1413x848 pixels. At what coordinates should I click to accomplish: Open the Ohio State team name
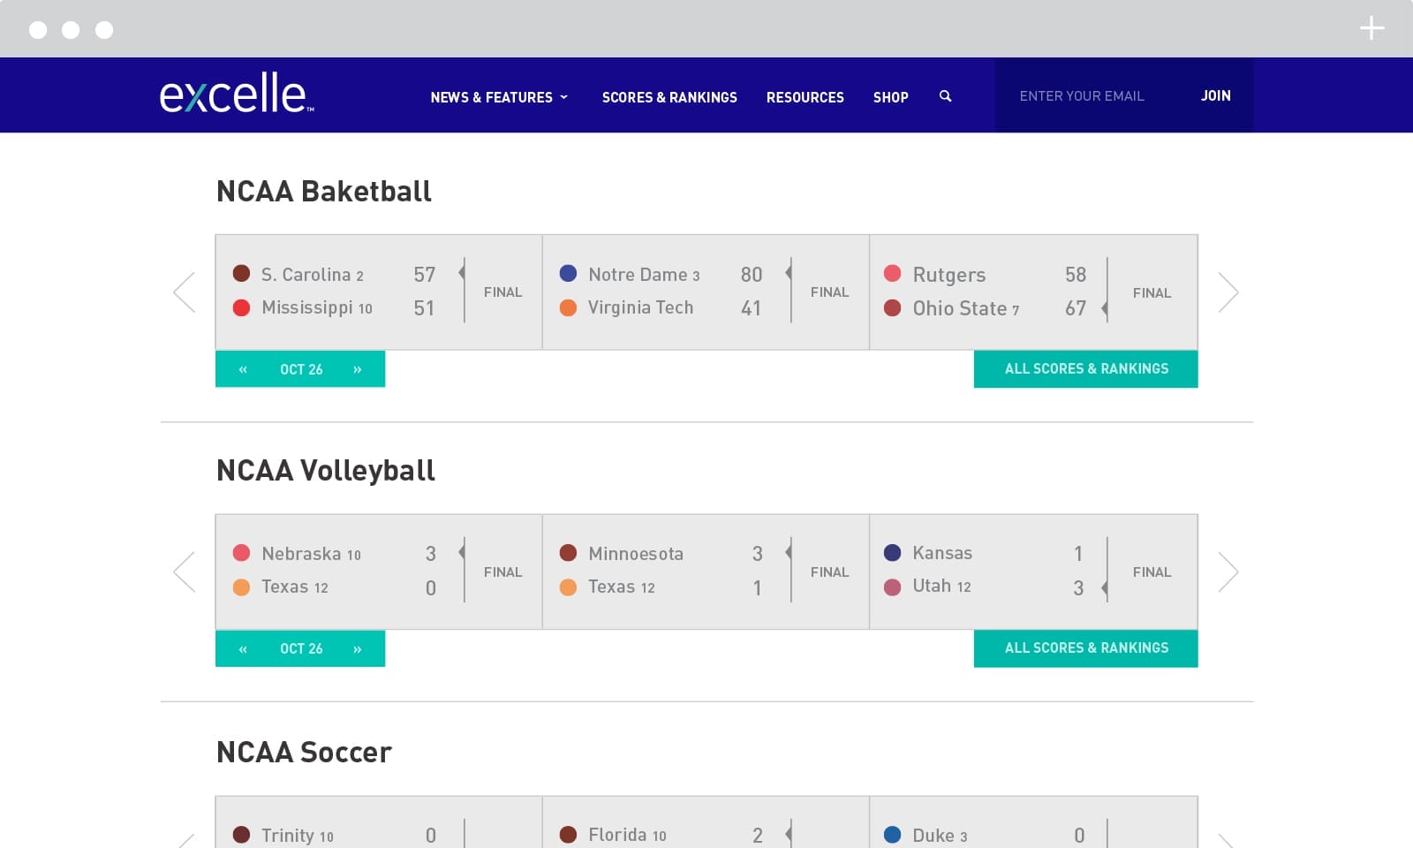(960, 308)
